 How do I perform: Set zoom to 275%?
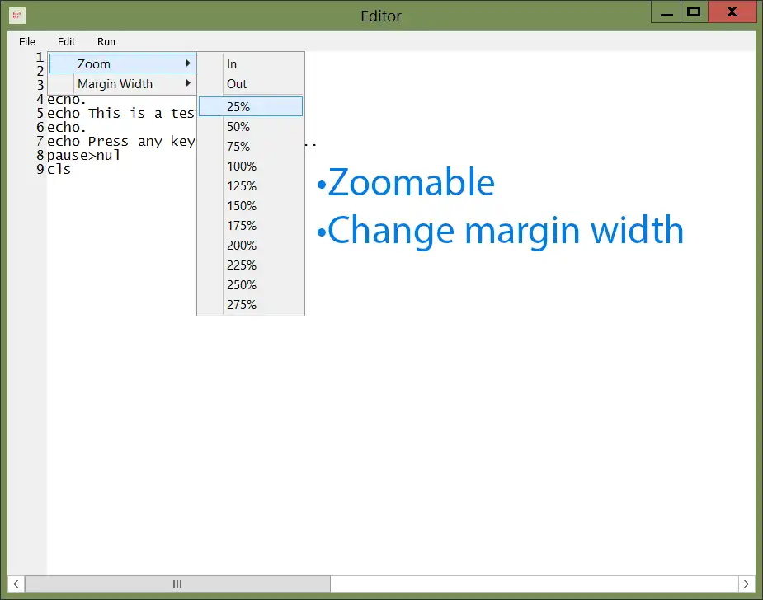pyautogui.click(x=251, y=304)
